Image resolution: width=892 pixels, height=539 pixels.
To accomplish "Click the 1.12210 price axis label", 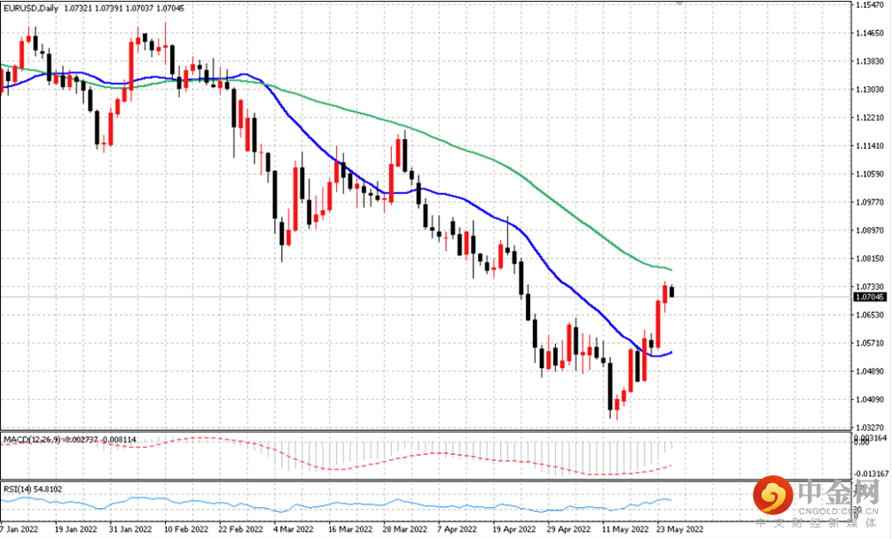I will click(x=871, y=118).
